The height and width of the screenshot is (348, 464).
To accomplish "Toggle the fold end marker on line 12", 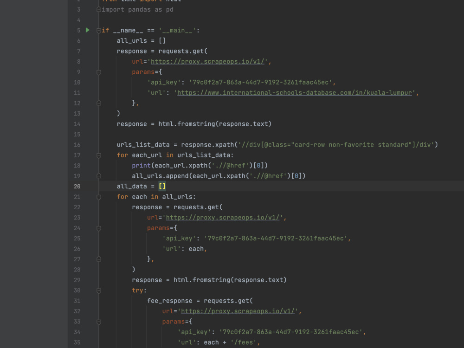I will pyautogui.click(x=99, y=103).
